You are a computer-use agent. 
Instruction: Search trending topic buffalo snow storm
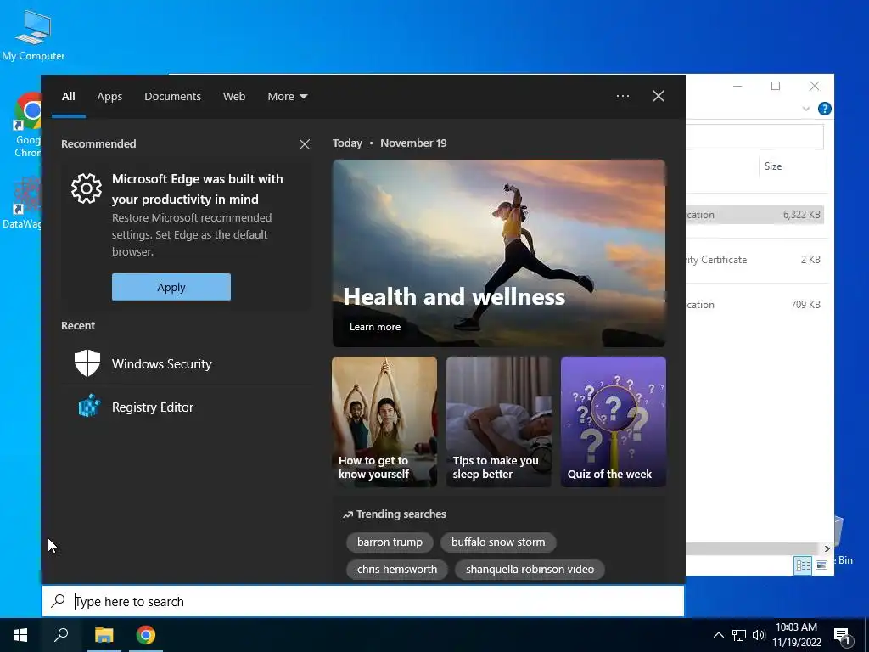[x=498, y=542]
